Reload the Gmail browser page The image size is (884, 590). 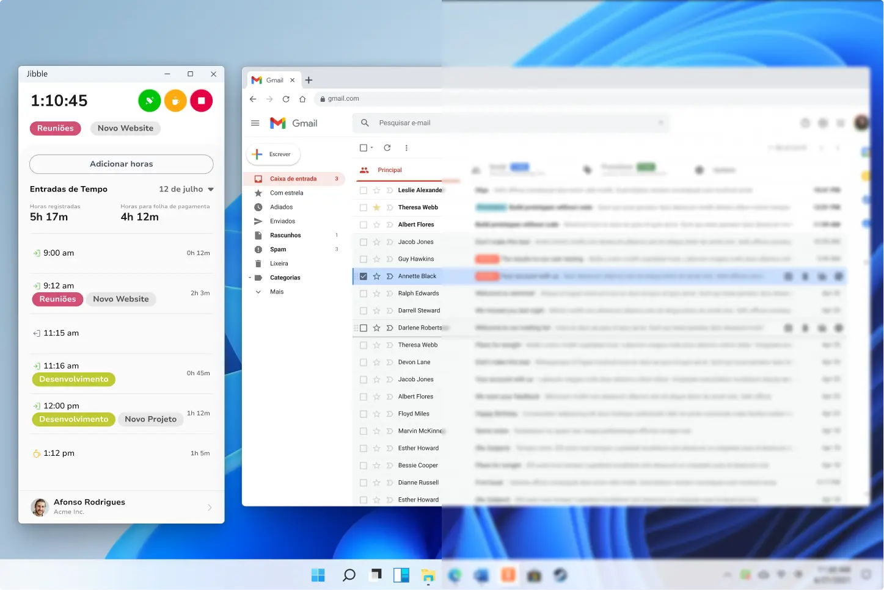[x=286, y=99]
